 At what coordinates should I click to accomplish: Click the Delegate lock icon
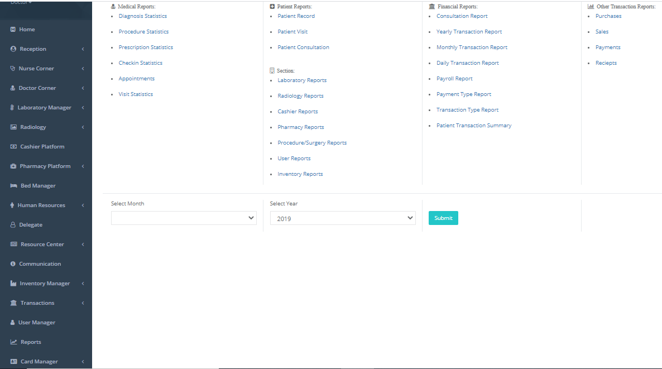click(x=13, y=225)
